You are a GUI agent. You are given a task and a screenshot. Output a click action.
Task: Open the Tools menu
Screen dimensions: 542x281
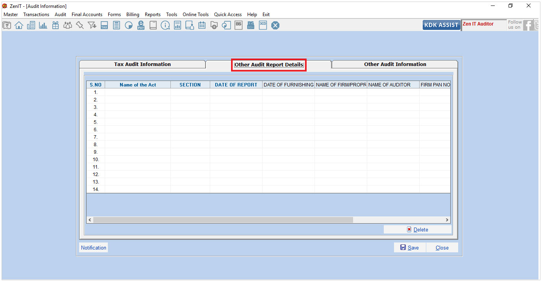pyautogui.click(x=172, y=15)
